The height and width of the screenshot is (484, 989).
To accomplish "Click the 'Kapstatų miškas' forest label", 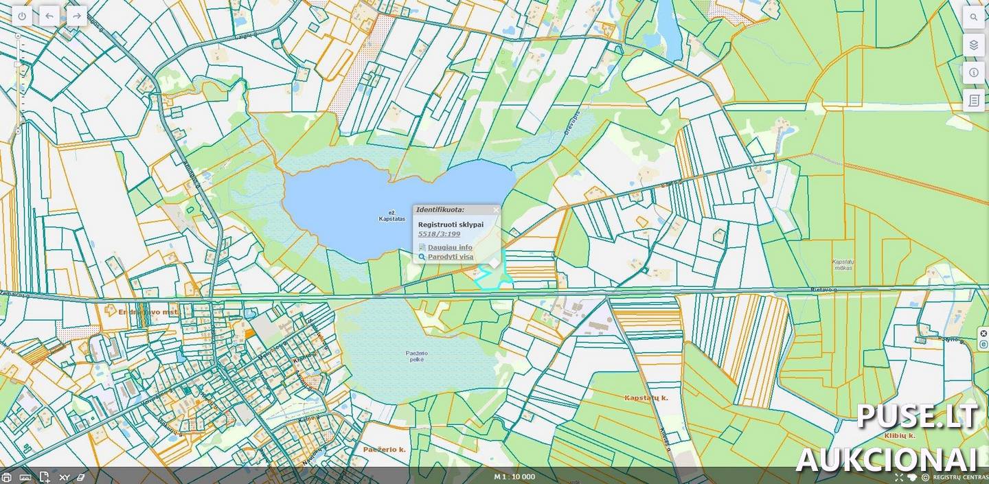I will coord(842,264).
